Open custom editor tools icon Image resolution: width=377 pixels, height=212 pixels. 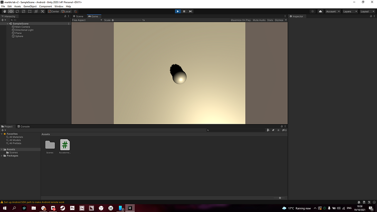point(42,11)
